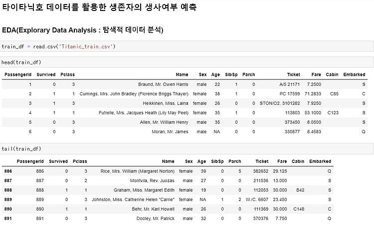Click the Embarked header in head table
This screenshot has height=226, width=374.
[x=354, y=74]
